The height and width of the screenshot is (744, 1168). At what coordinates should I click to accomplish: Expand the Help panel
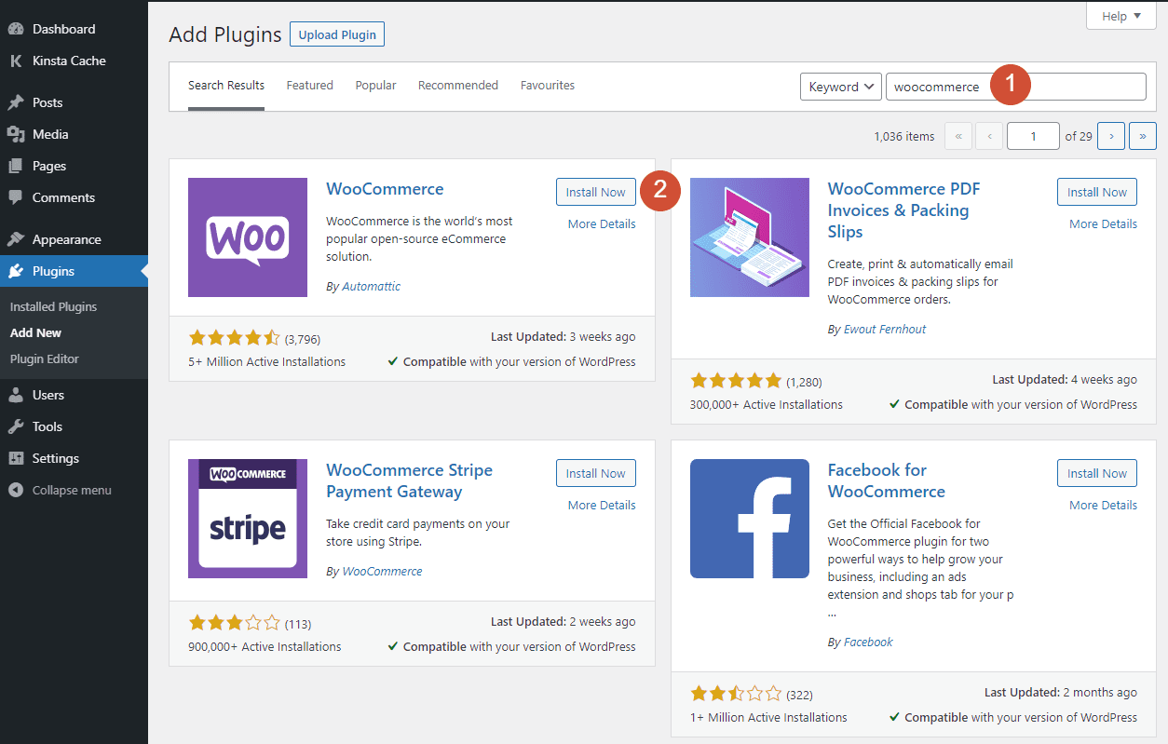(1120, 15)
